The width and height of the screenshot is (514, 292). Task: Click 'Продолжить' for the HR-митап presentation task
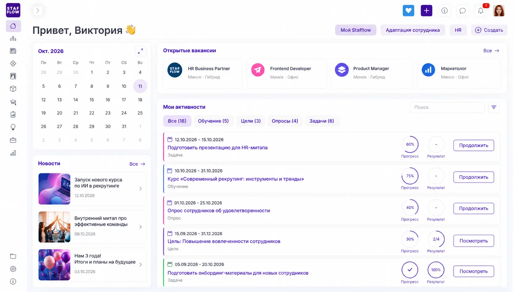(x=474, y=145)
